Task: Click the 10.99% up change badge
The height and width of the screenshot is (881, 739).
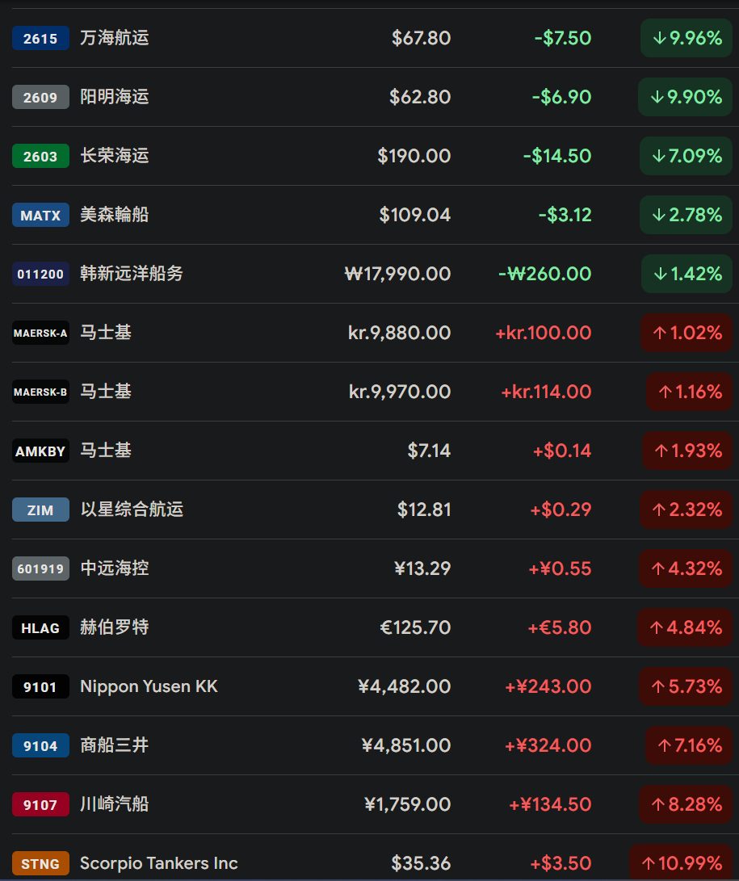Action: click(681, 863)
